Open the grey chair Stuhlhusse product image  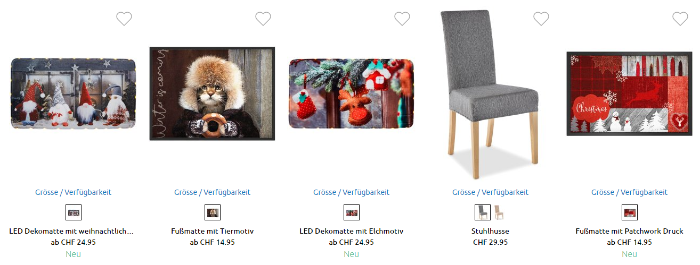pos(490,93)
